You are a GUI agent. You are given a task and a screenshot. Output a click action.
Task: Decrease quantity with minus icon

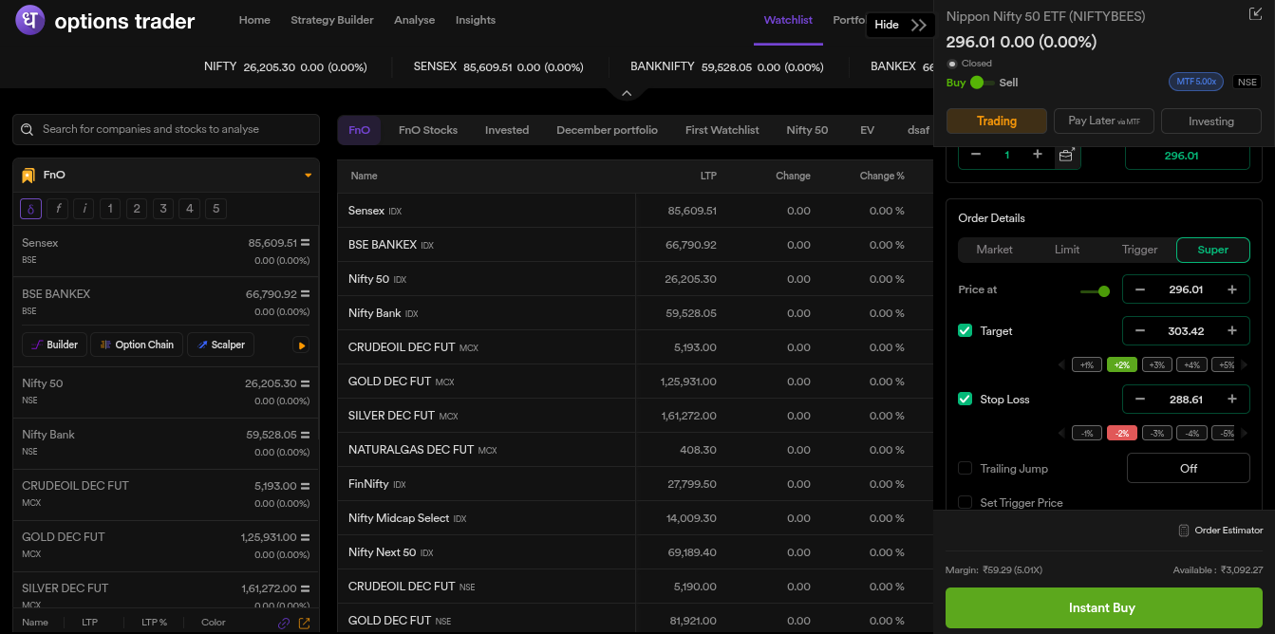coord(976,155)
